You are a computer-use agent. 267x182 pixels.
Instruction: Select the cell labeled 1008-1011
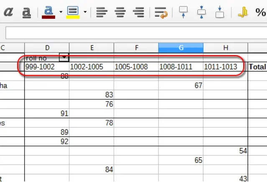click(181, 67)
